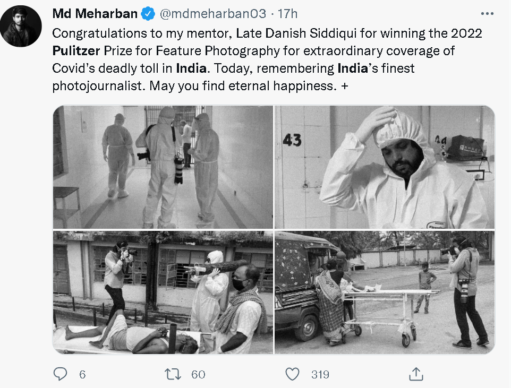Open the share upload icon
Viewport: 511px width, 388px height.
(x=416, y=374)
